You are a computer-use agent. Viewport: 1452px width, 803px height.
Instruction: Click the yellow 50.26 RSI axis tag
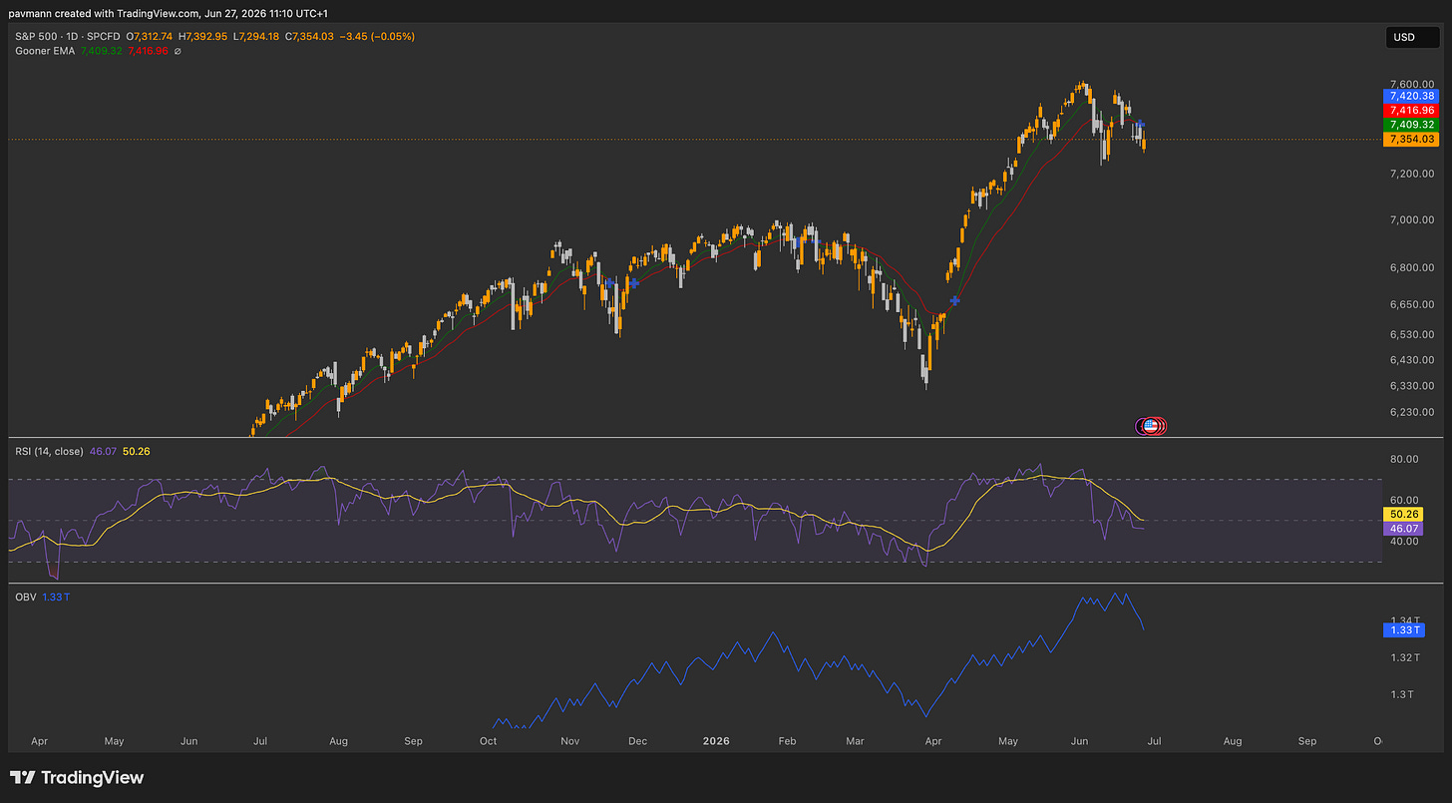click(x=1402, y=514)
